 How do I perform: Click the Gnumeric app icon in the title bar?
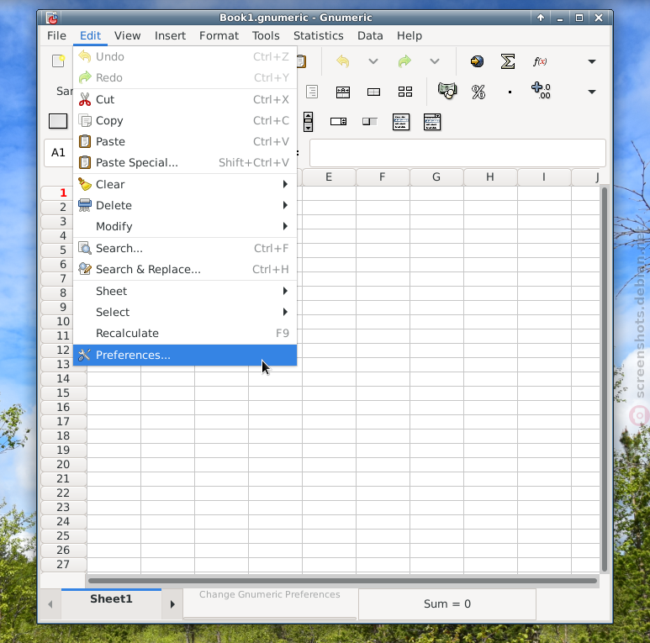[52, 18]
